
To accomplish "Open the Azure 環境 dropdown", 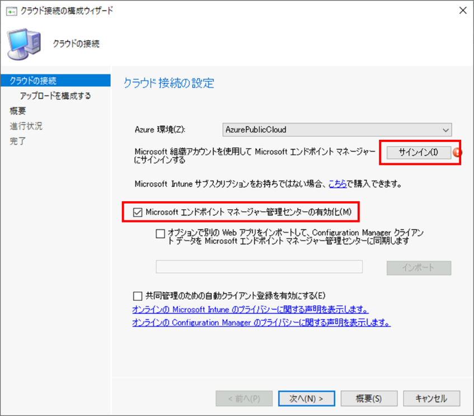I will click(x=337, y=130).
